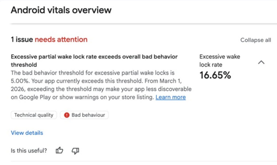This screenshot has width=277, height=165.
Task: Click the thumbs up feedback icon
Action: [59, 151]
